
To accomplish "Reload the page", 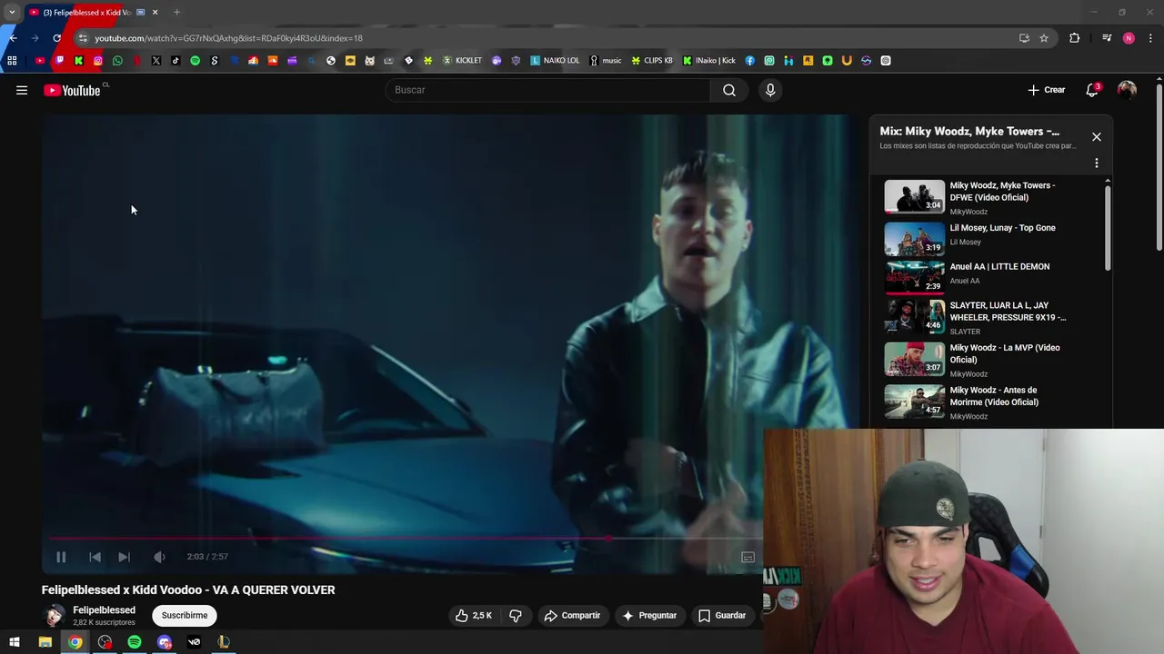I will pos(56,38).
